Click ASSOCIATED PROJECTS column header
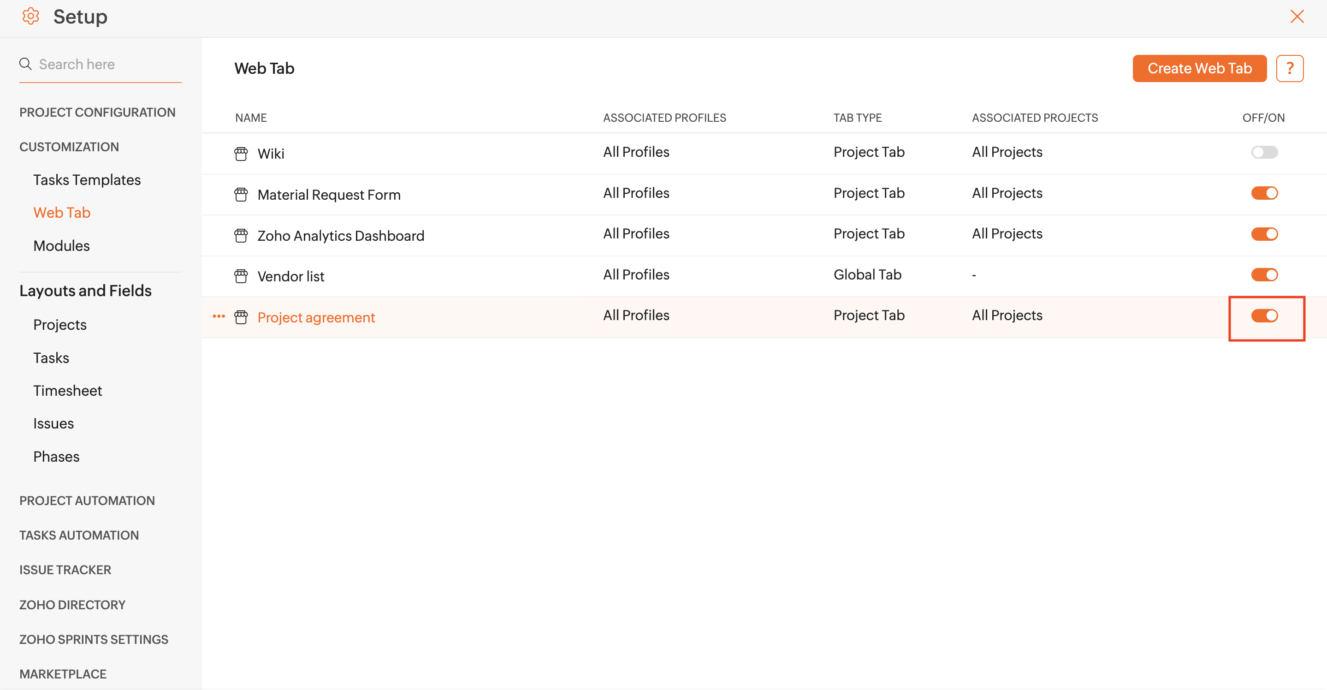The width and height of the screenshot is (1327, 690). (1034, 118)
